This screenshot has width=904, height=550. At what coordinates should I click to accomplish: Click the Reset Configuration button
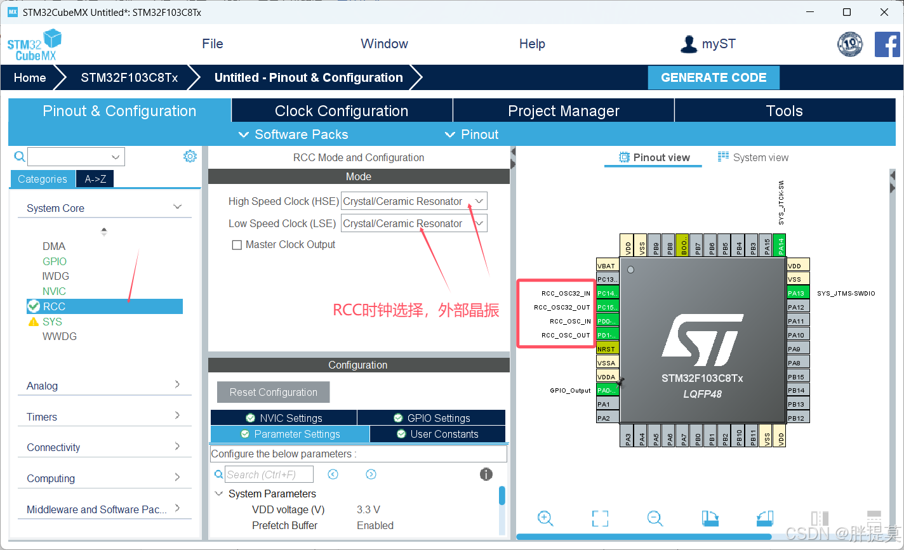pos(273,392)
